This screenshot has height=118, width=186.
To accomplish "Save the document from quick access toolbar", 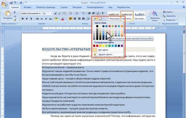I will tap(11, 2).
